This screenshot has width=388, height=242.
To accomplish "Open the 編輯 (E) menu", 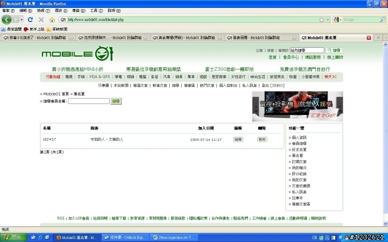I will click(x=25, y=11).
